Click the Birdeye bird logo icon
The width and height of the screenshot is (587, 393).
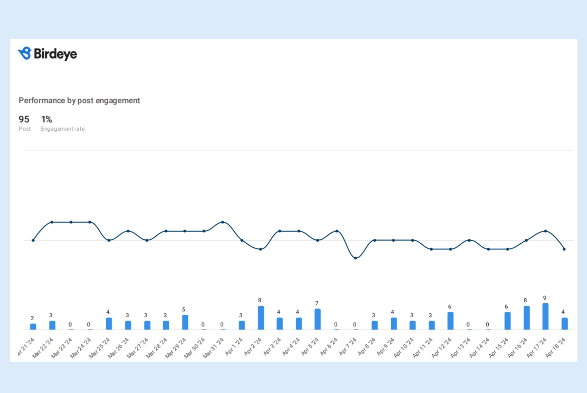tap(25, 53)
